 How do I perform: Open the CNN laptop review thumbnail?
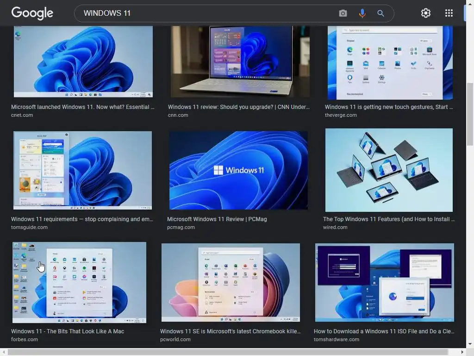(240, 62)
